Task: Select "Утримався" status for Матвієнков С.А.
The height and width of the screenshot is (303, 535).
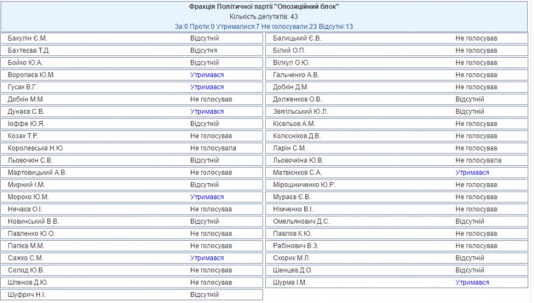Action: tap(472, 173)
